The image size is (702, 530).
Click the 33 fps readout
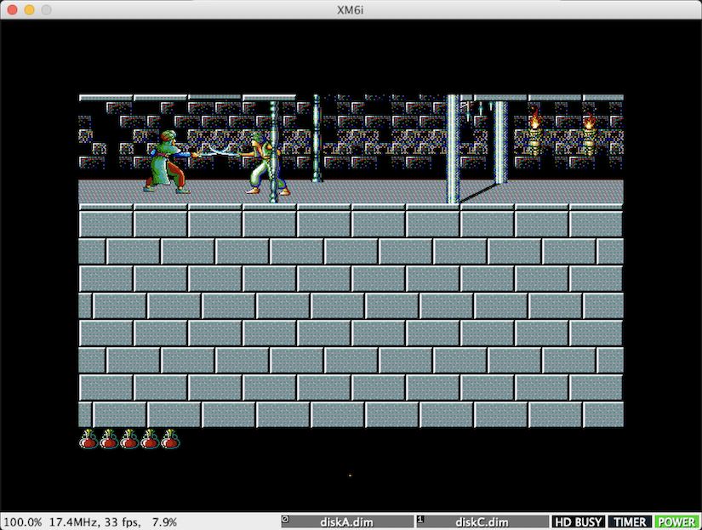coord(123,522)
